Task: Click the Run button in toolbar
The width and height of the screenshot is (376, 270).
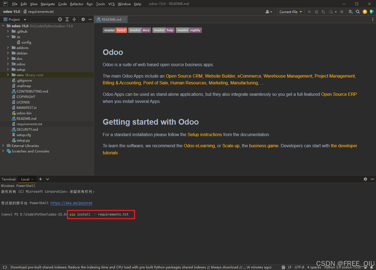Action: [309, 12]
